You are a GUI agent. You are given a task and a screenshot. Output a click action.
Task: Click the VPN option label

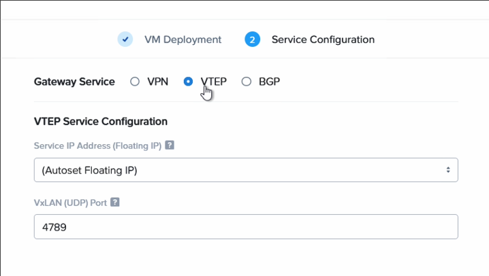157,82
